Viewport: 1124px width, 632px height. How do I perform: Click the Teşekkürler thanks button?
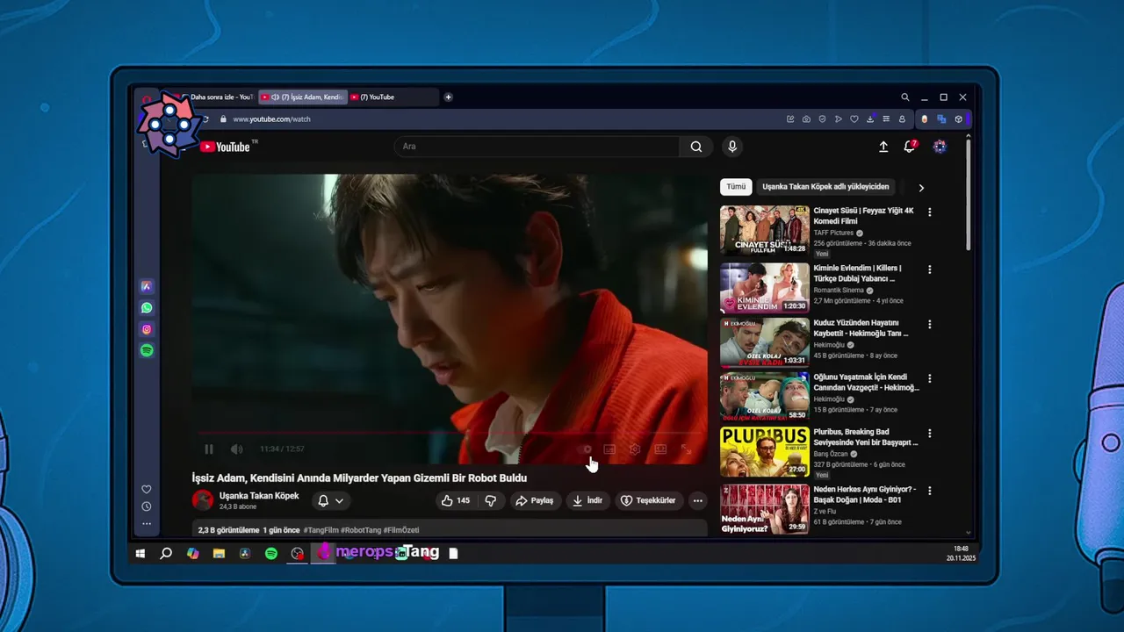tap(648, 500)
